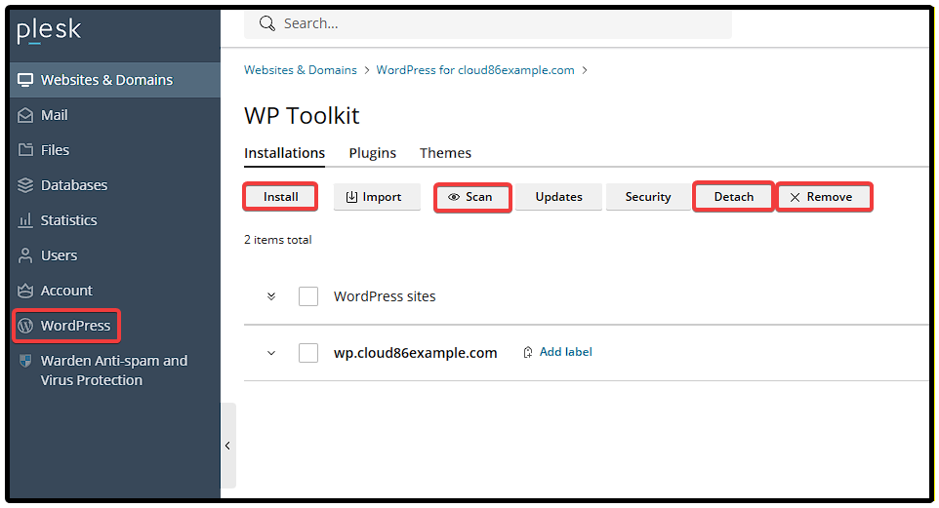Follow WordPress for cloud86example.com breadcrumb
The width and height of the screenshot is (939, 508).
pos(475,70)
